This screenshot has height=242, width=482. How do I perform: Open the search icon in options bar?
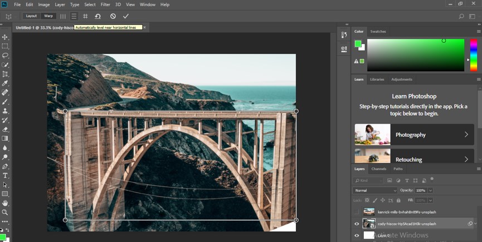coord(461,17)
